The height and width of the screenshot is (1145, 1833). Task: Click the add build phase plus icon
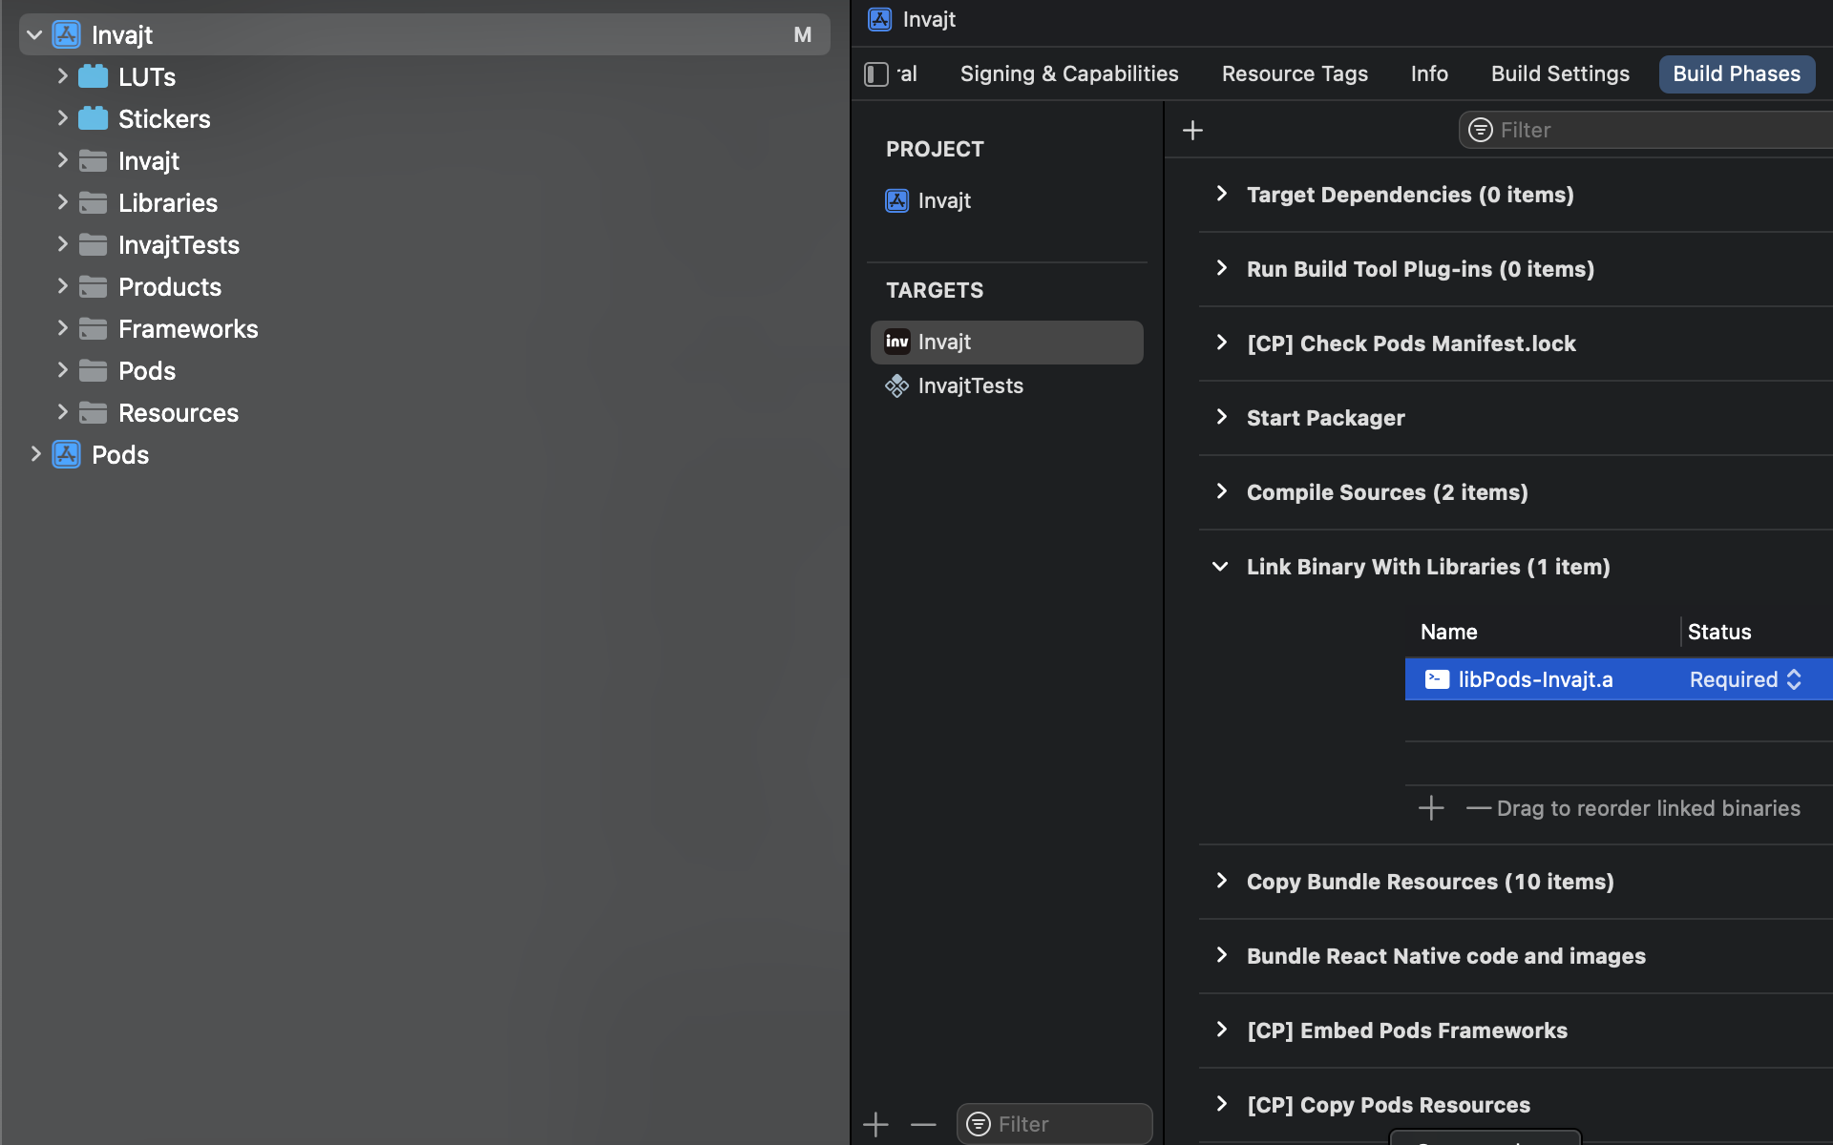[1192, 131]
